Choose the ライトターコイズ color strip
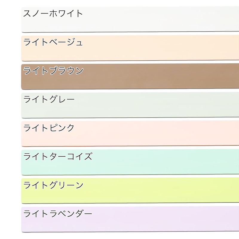The image size is (239, 239). pos(130,162)
